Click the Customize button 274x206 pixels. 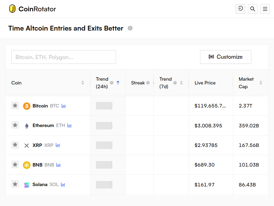pyautogui.click(x=226, y=57)
